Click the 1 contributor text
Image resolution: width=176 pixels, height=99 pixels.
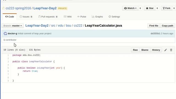10,40
